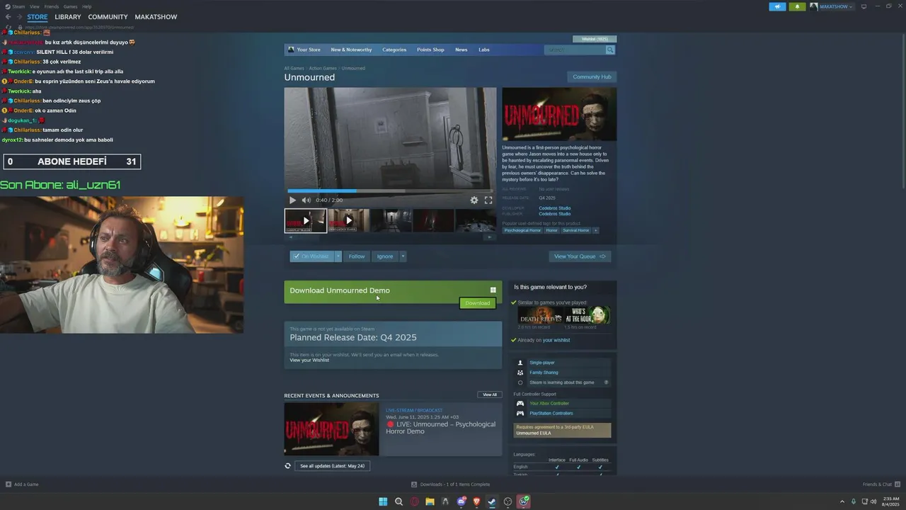Open Family Sharing feature link
The image size is (906, 510).
click(544, 373)
